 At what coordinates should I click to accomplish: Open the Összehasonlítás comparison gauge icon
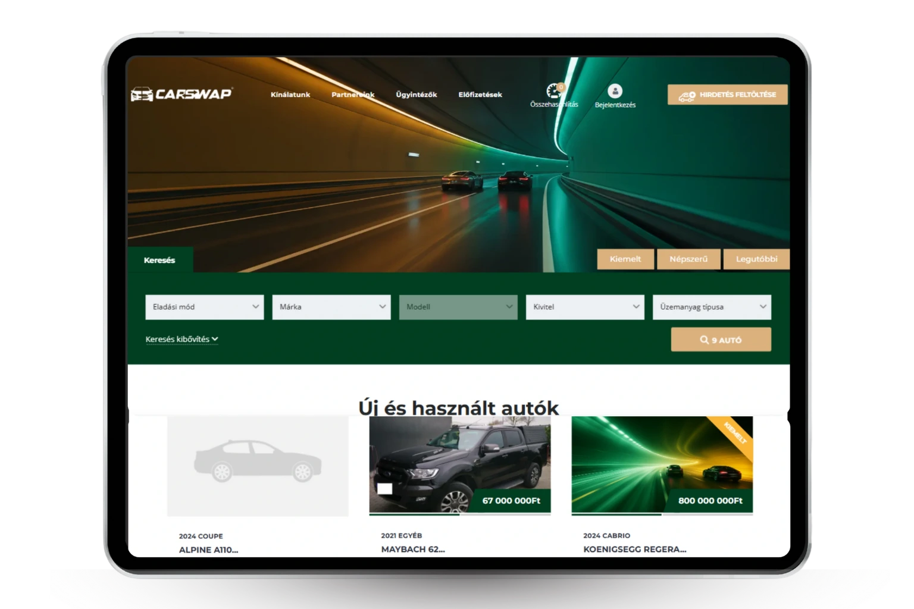click(x=554, y=91)
